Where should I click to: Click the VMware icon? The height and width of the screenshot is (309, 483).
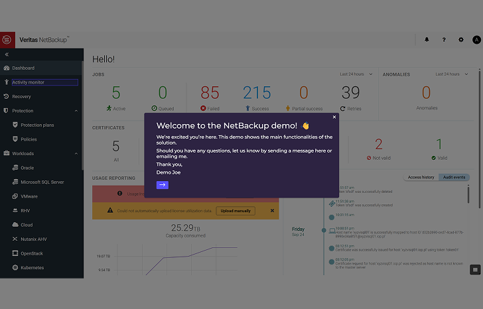pos(15,196)
